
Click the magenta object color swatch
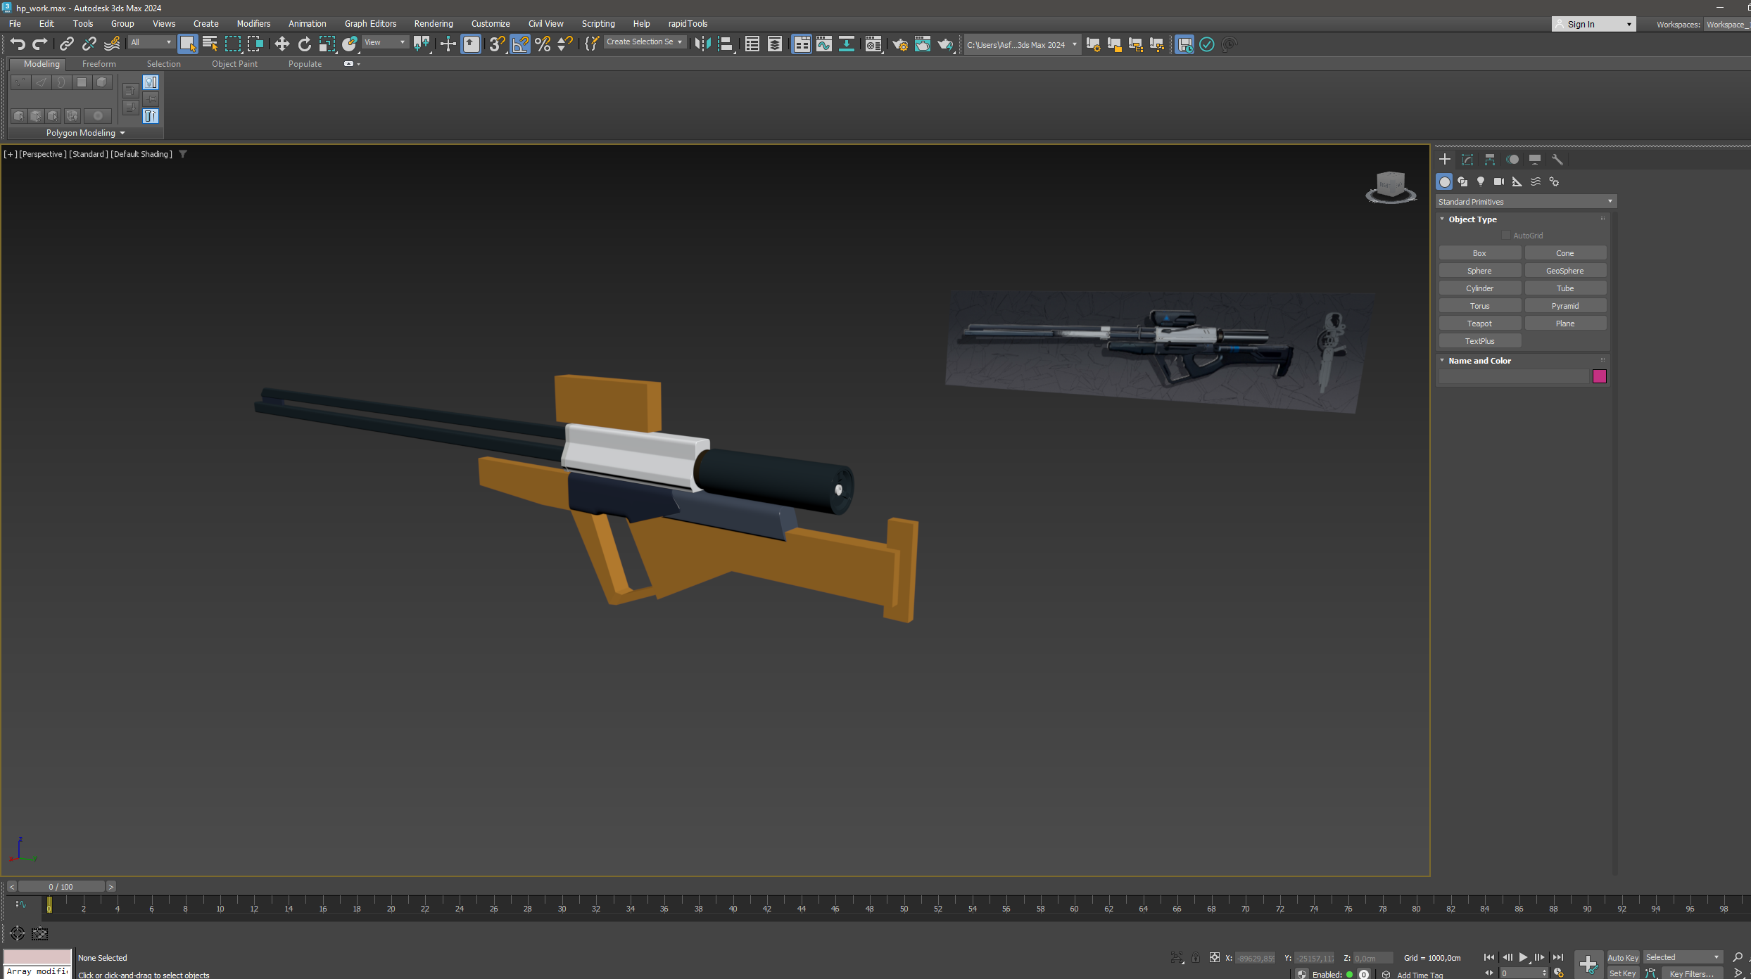point(1599,376)
